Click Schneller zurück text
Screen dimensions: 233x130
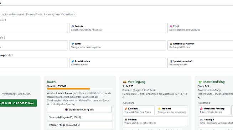point(79,65)
